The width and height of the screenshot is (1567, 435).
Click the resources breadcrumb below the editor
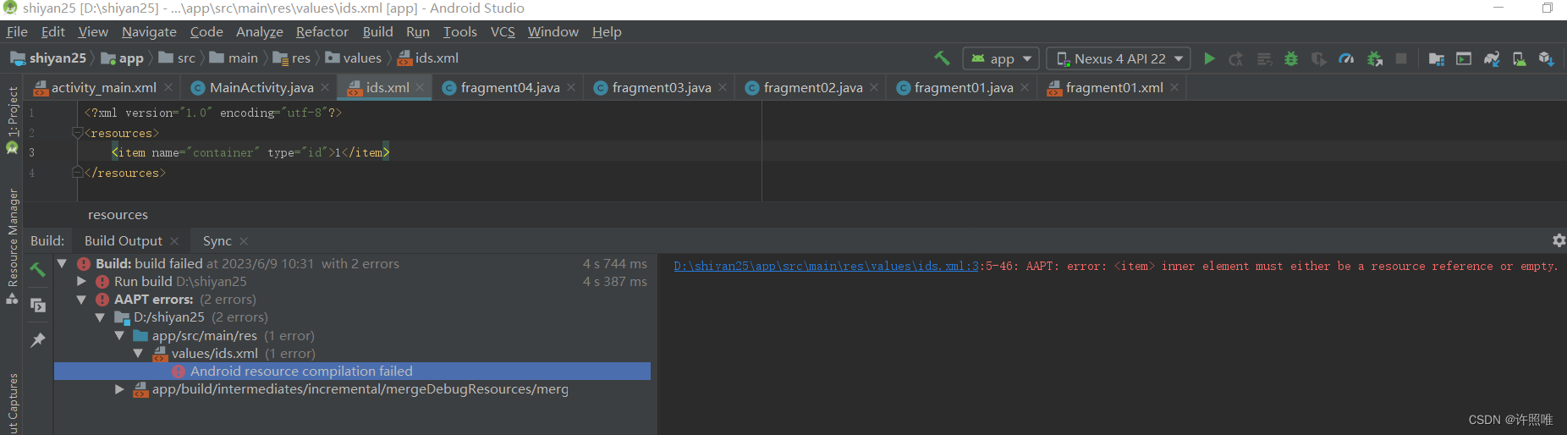coord(118,215)
